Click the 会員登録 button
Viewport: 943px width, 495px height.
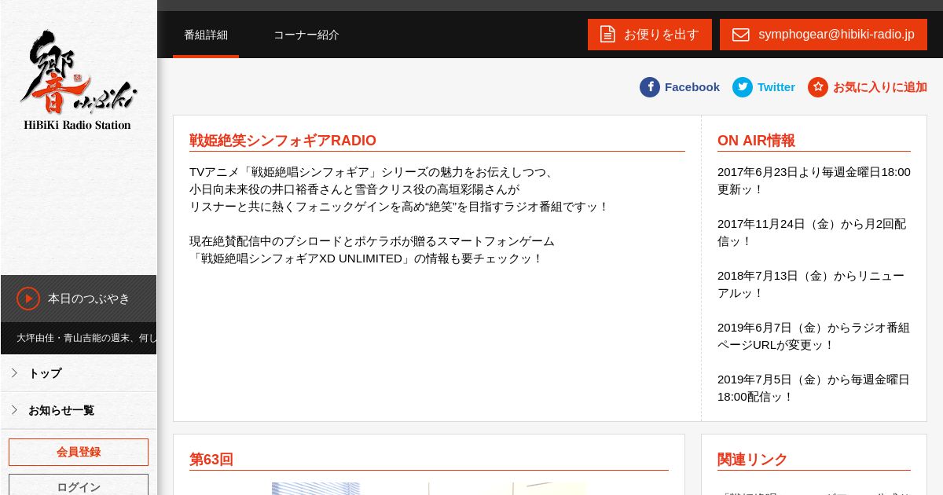[79, 452]
